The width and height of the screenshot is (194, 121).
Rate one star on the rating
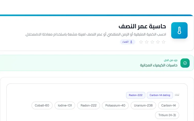pos(164,42)
